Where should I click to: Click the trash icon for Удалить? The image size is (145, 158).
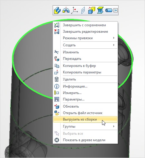56,79
